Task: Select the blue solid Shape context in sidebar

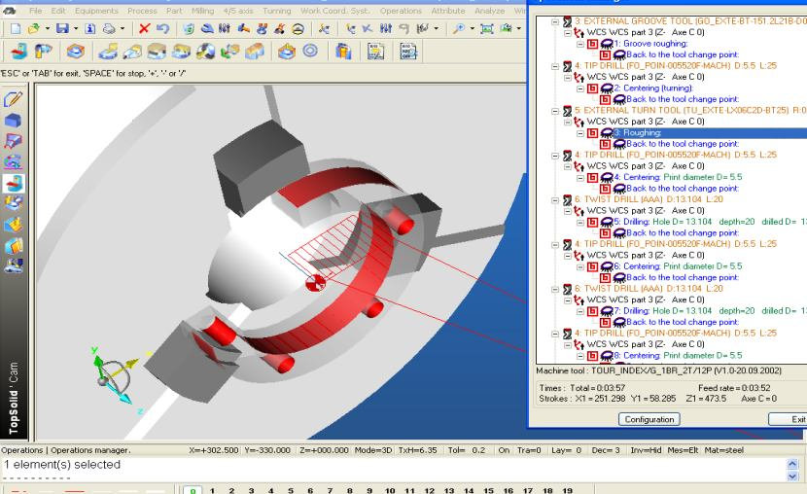Action: click(13, 120)
